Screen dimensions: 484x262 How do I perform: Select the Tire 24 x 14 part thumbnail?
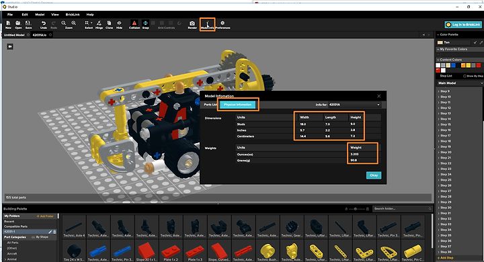[74, 251]
